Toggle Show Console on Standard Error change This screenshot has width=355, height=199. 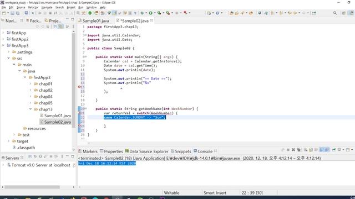click(327, 150)
